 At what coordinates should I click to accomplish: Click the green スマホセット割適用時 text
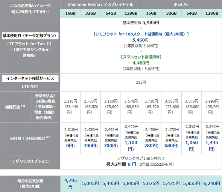[x=141, y=57]
